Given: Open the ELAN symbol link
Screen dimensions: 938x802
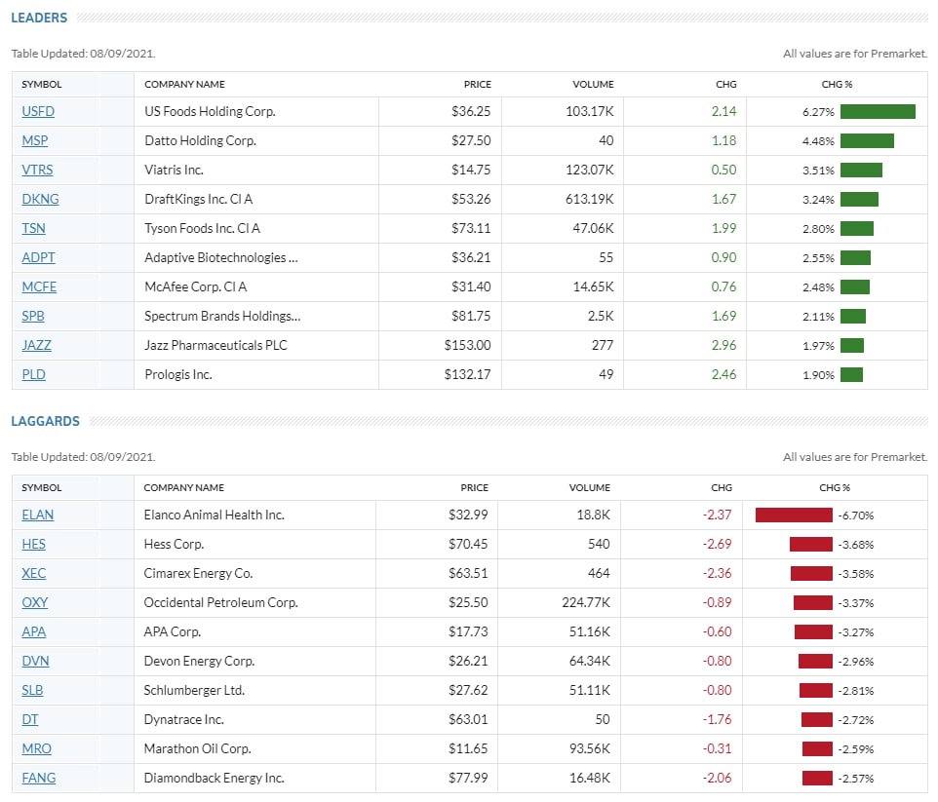Looking at the screenshot, I should coord(38,515).
